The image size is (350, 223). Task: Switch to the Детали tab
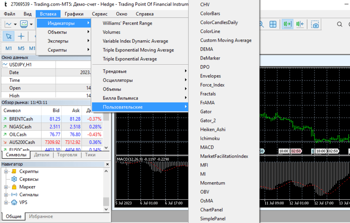42,155
